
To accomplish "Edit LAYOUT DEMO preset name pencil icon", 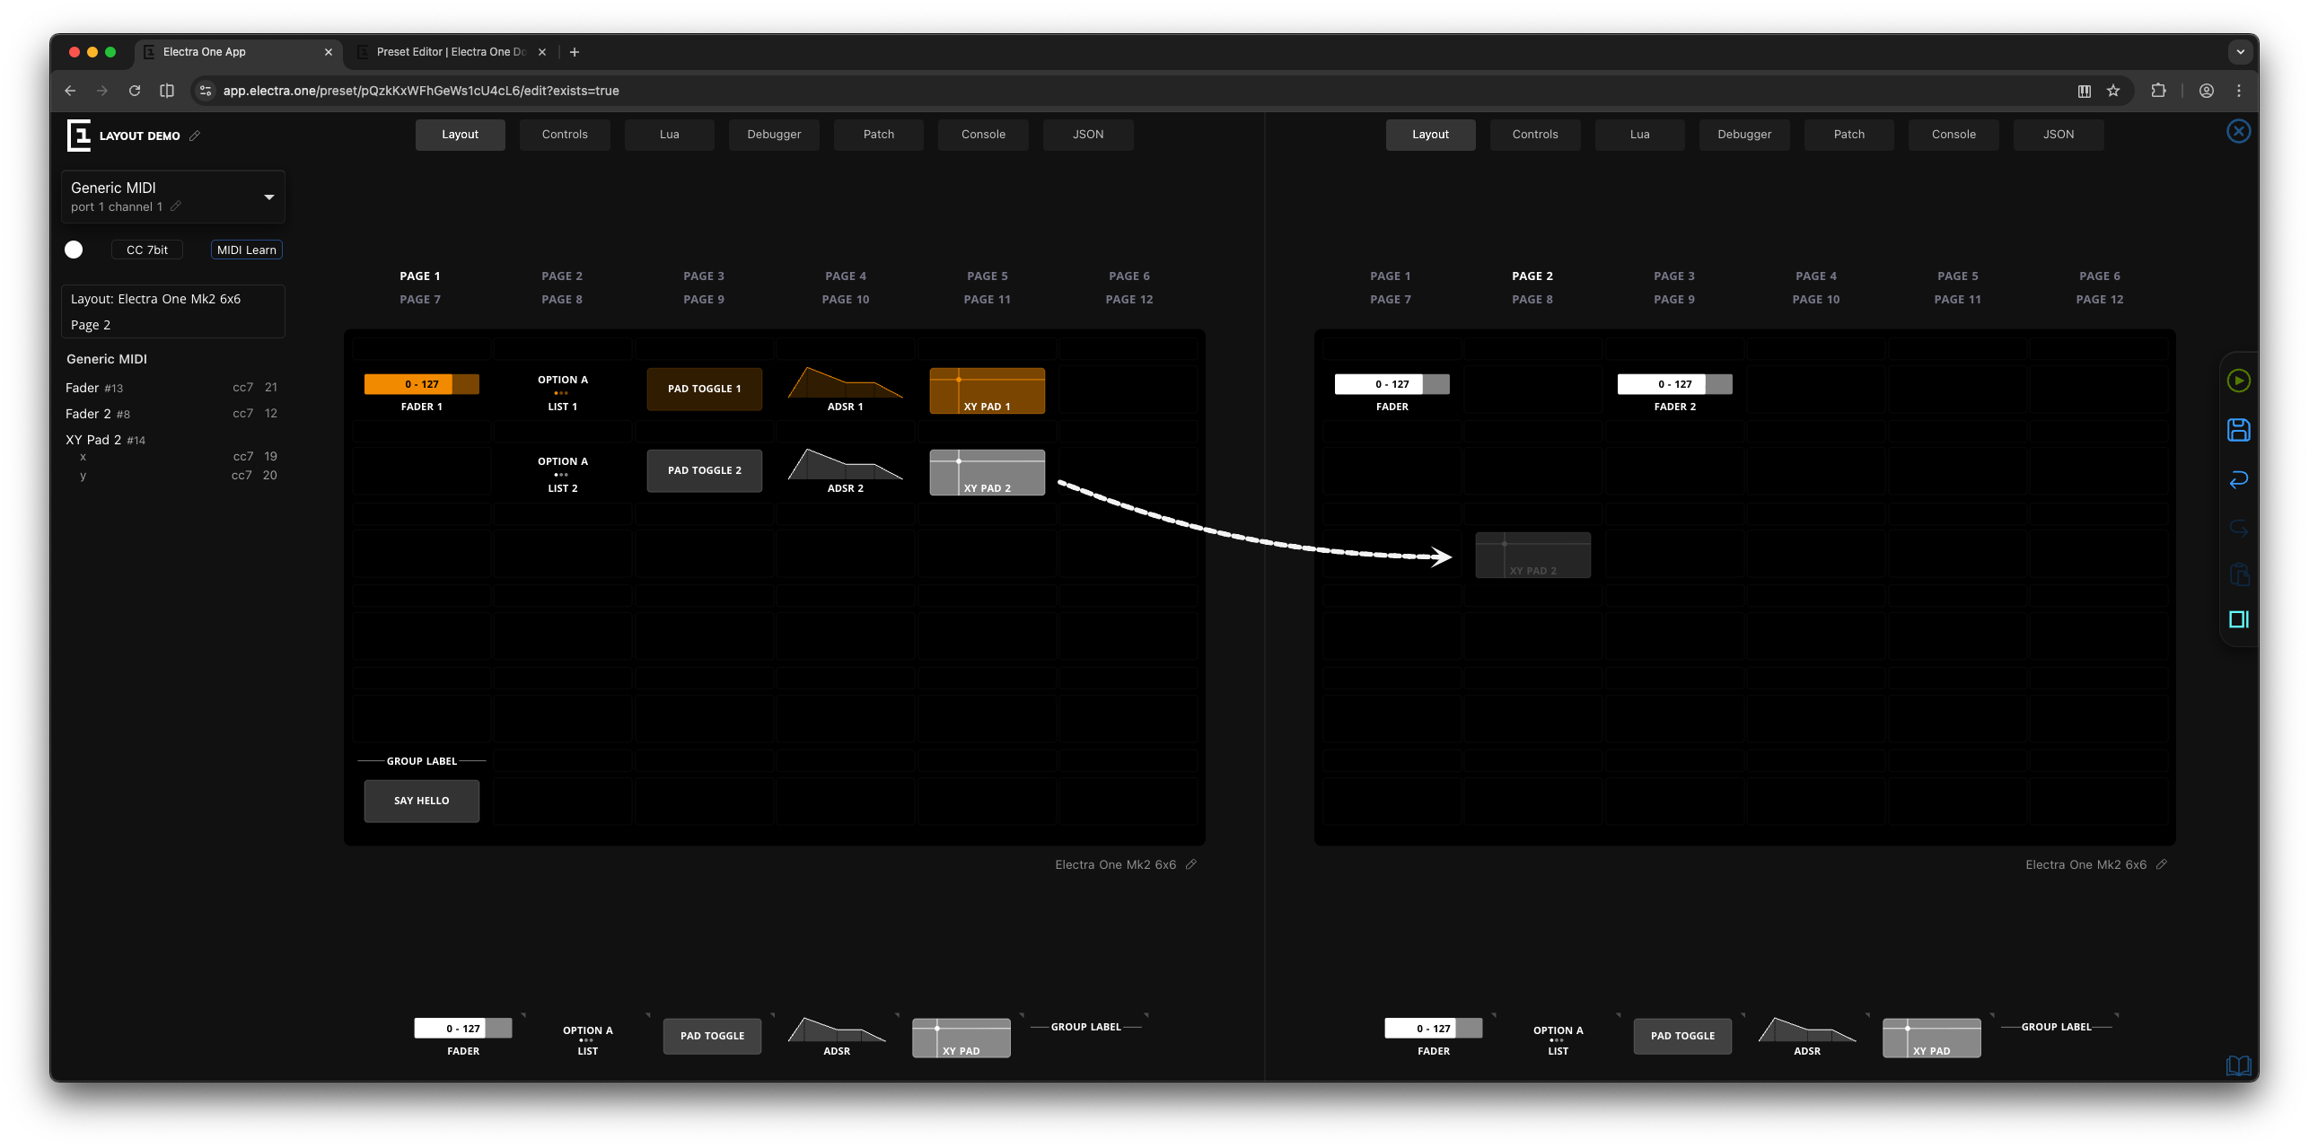I will 195,136.
